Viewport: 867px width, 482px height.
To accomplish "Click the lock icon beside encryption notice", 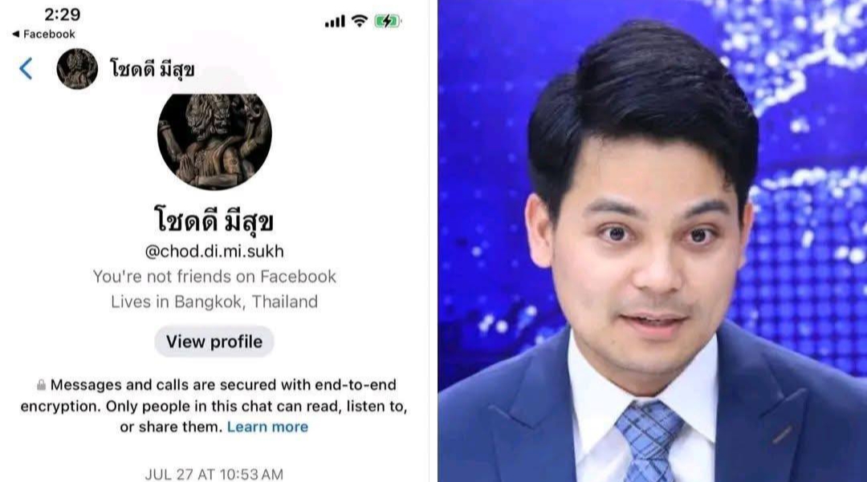I will tap(41, 385).
